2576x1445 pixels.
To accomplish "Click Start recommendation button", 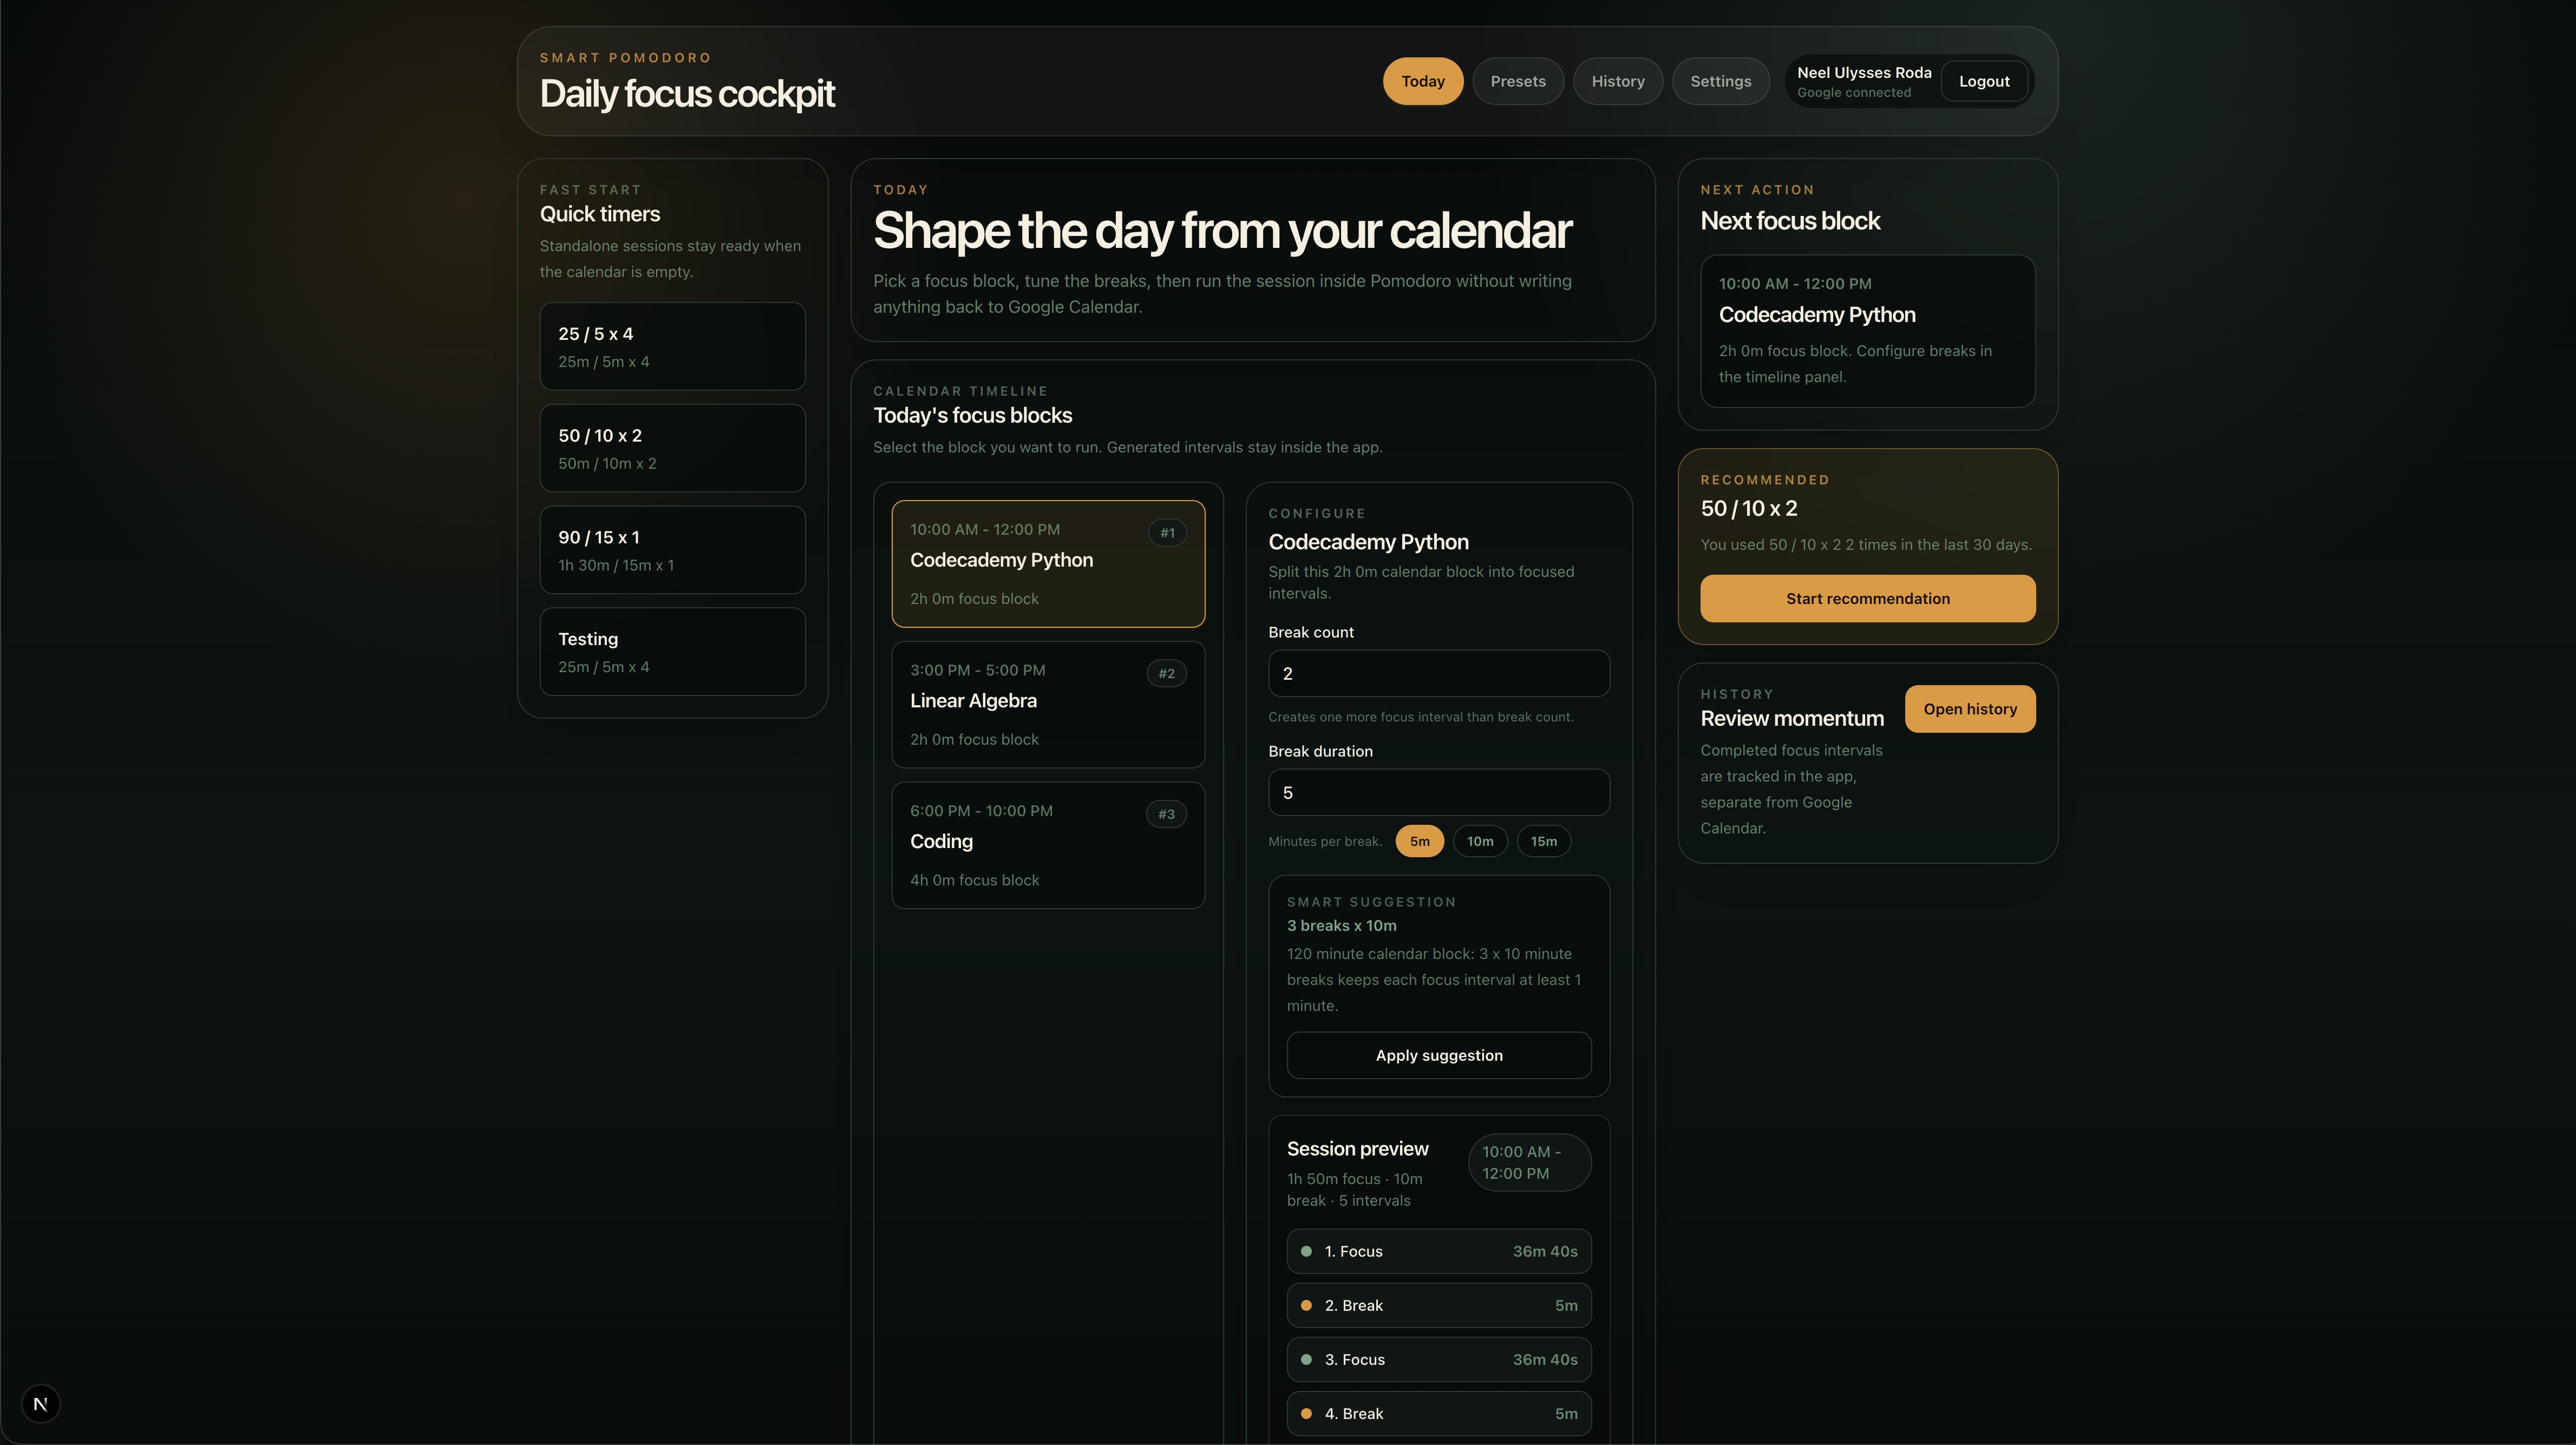I will click(1867, 599).
